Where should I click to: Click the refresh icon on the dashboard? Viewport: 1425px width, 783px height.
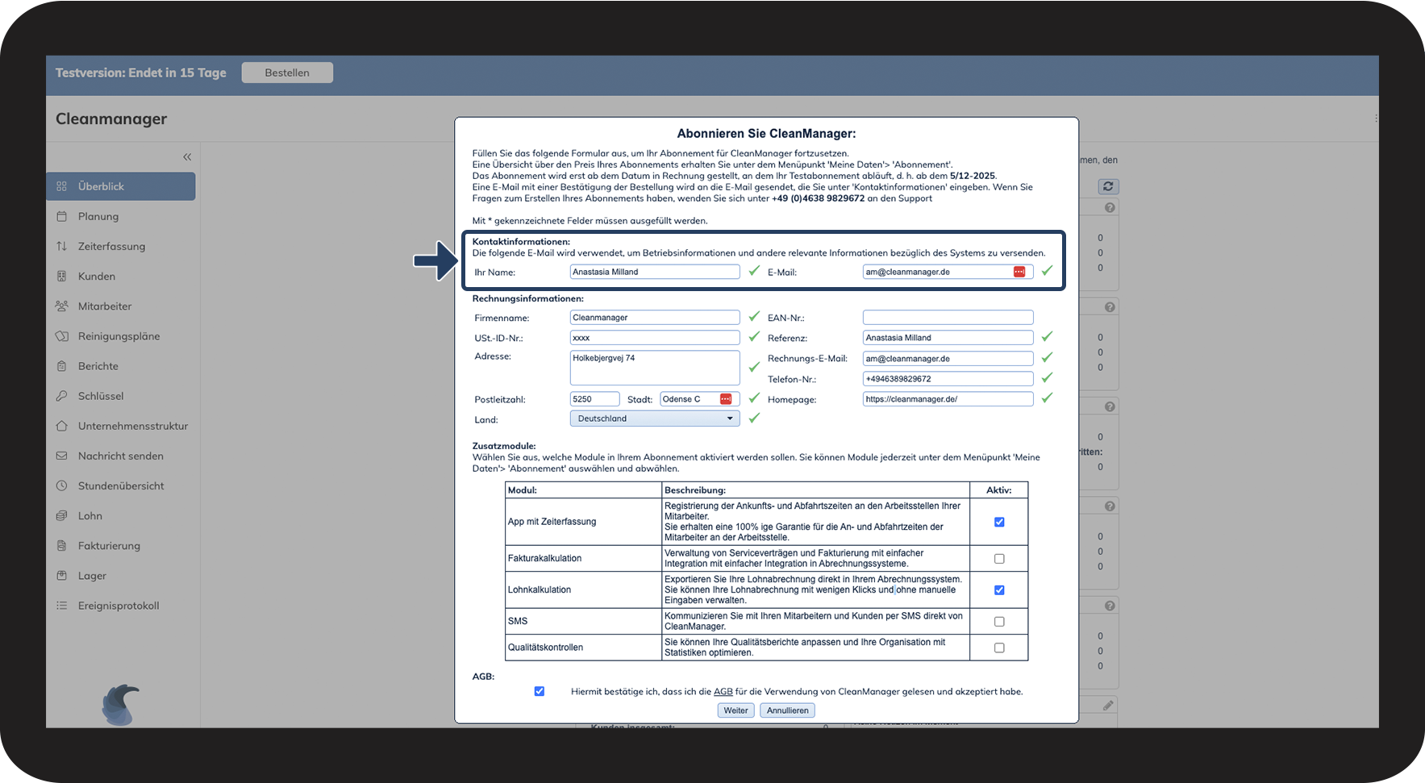pos(1108,186)
